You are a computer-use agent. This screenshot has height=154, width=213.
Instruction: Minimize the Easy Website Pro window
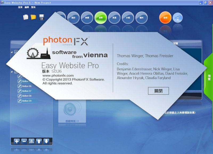(200, 3)
